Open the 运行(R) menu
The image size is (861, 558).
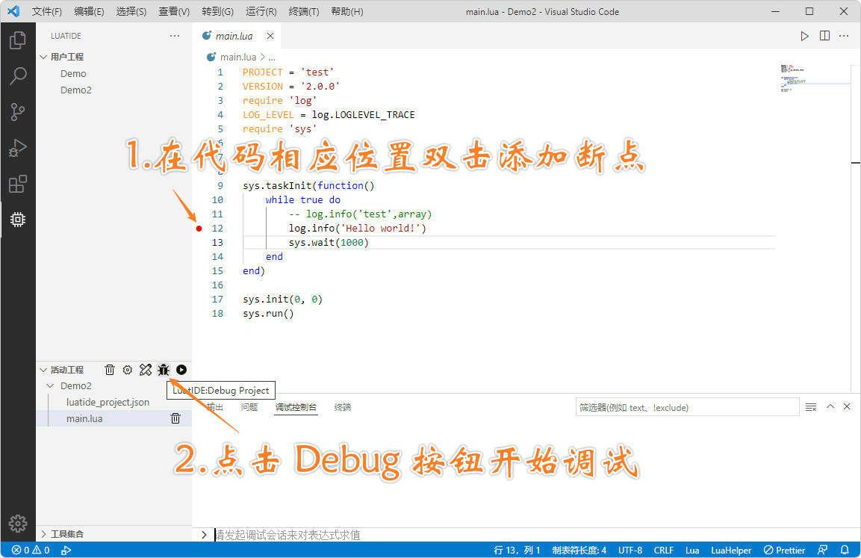tap(261, 11)
